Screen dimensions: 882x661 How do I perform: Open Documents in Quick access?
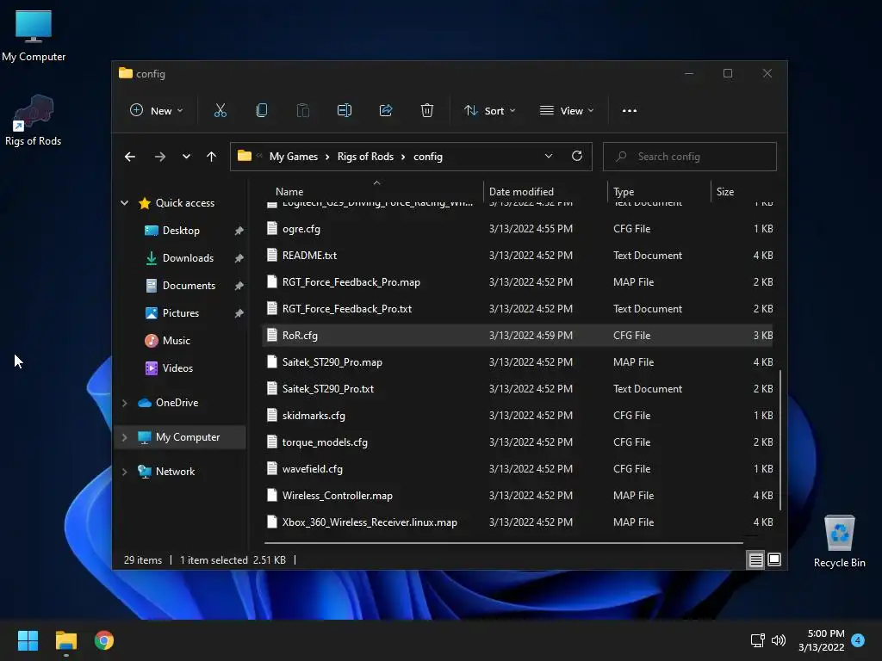pos(189,286)
